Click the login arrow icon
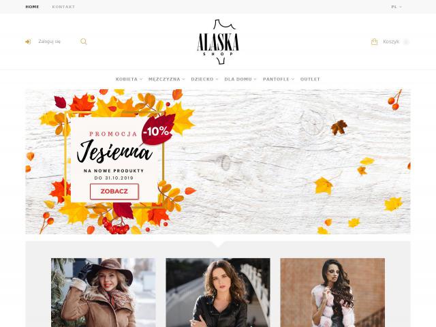Image resolution: width=436 pixels, height=327 pixels. pyautogui.click(x=28, y=42)
